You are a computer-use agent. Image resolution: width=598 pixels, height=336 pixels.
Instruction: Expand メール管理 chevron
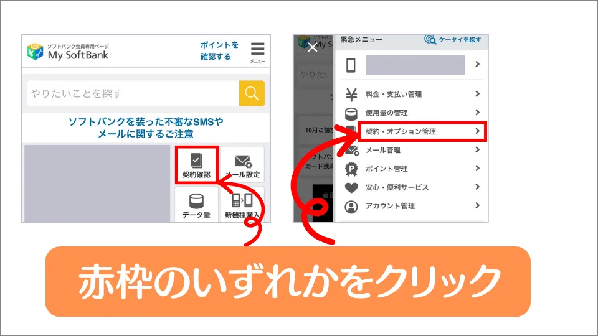(477, 150)
